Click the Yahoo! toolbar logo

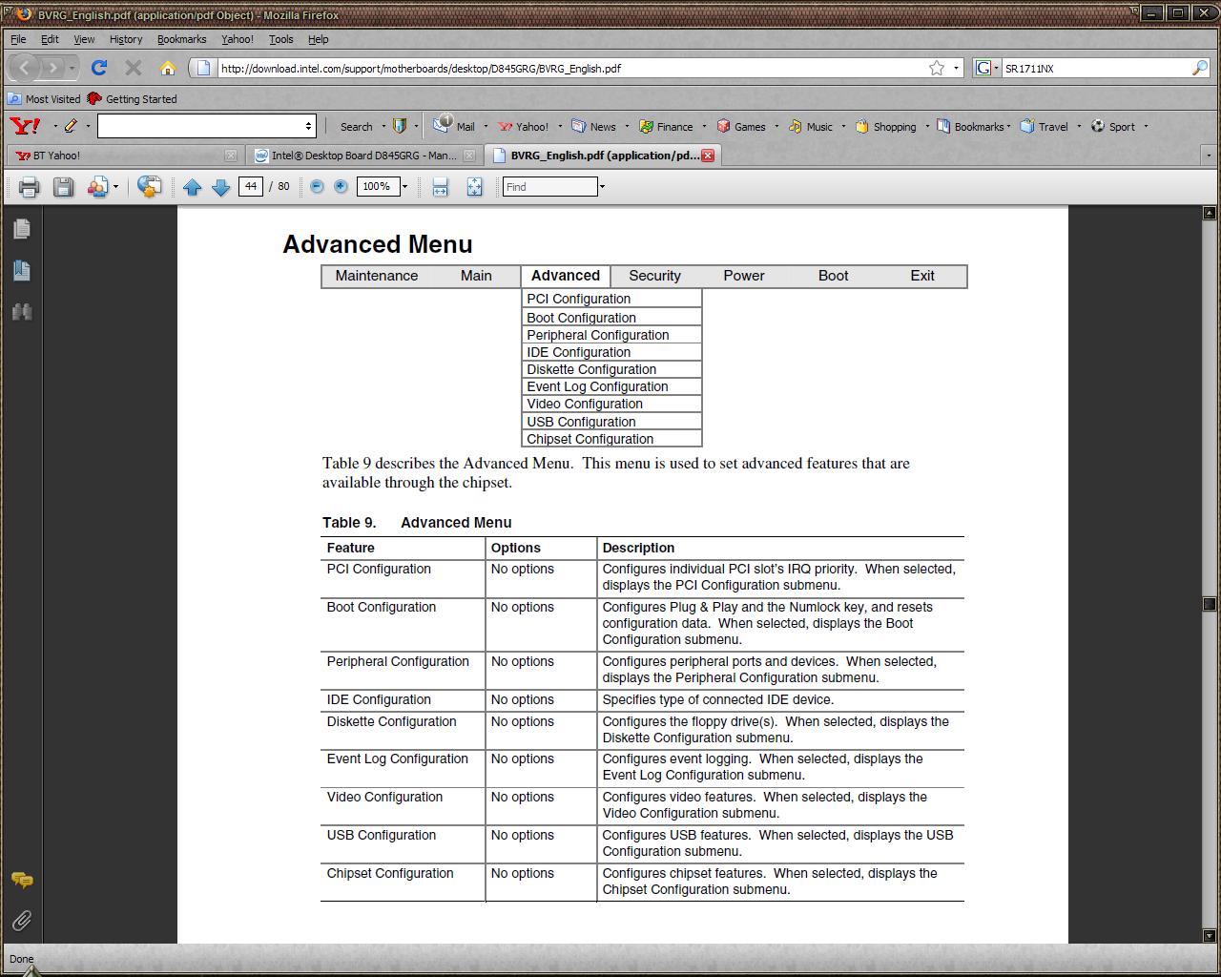(25, 126)
